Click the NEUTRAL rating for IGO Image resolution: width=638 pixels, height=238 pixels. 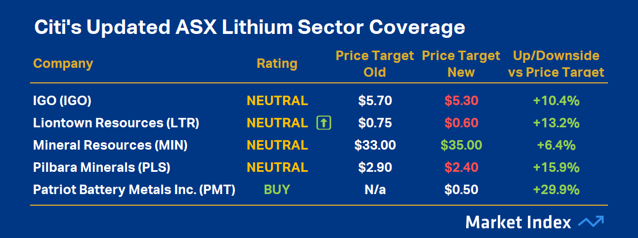277,101
